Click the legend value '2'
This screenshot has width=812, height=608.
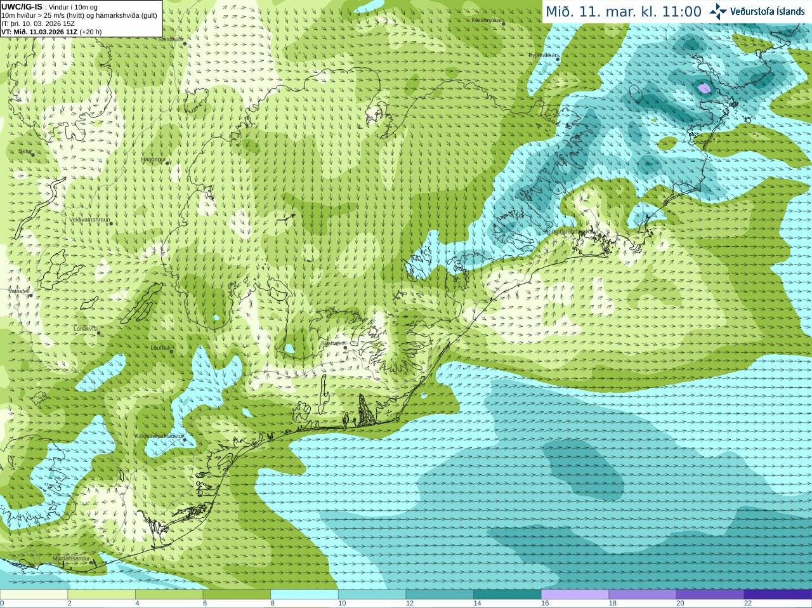(x=70, y=604)
